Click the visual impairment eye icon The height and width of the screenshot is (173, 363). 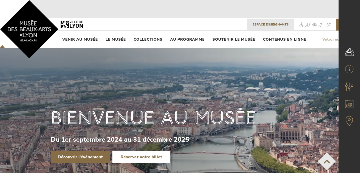pos(314,25)
